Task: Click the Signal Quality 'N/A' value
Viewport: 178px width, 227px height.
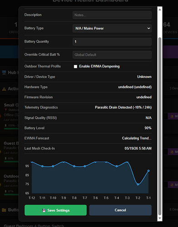Action: pos(148,118)
